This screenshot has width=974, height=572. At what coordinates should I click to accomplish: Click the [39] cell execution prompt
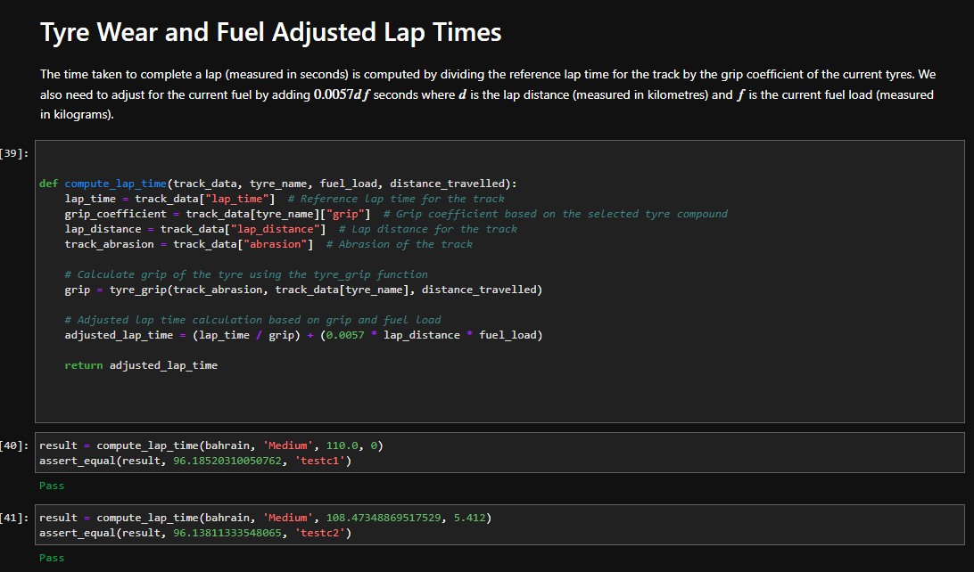[13, 153]
